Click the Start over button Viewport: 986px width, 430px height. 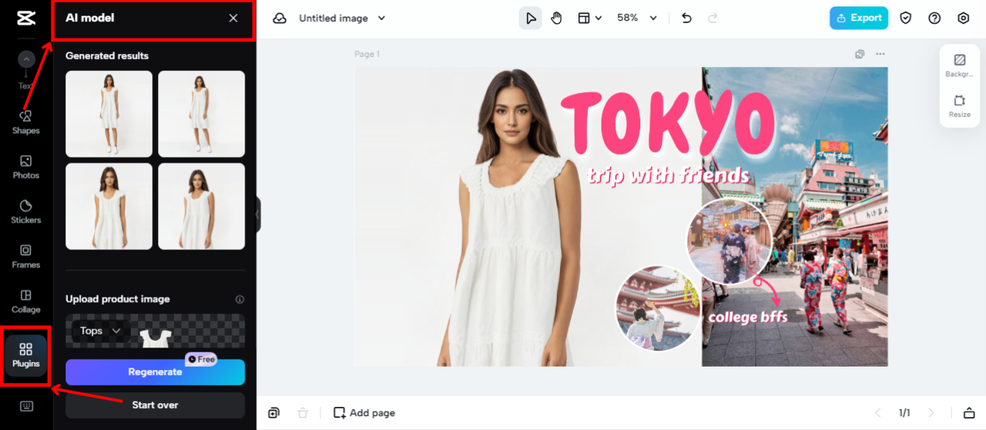(155, 405)
